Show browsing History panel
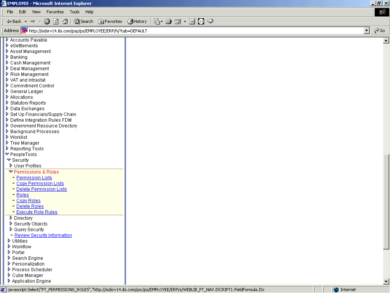The width and height of the screenshot is (390, 293). pos(137,21)
